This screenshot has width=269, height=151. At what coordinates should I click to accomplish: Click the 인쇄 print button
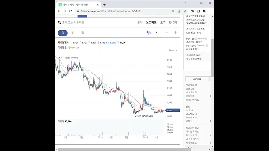click(x=173, y=22)
